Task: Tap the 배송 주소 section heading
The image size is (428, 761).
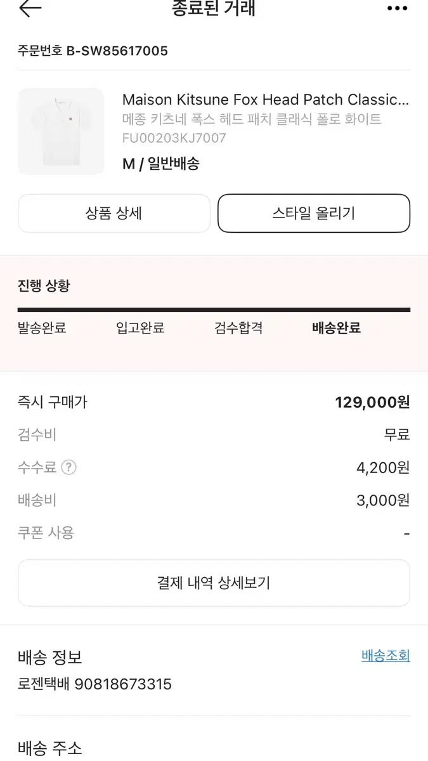Action: tap(50, 748)
